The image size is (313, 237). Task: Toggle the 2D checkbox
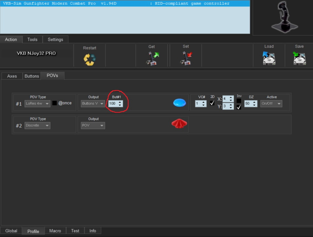click(212, 103)
